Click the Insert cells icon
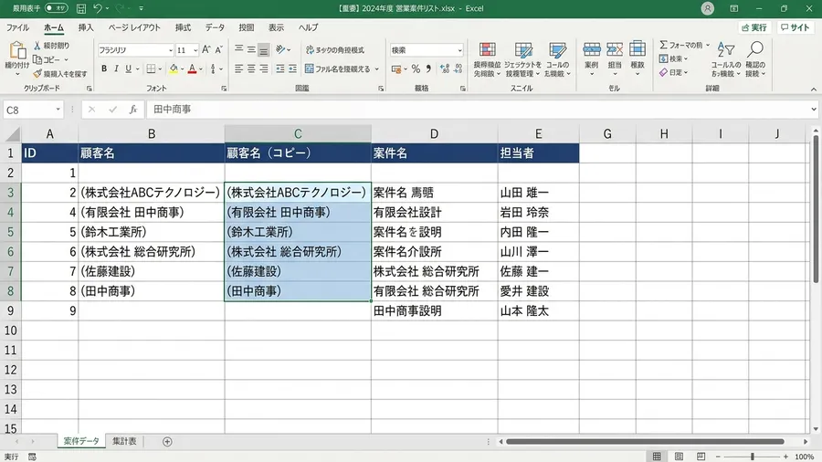This screenshot has width=822, height=462. click(591, 50)
